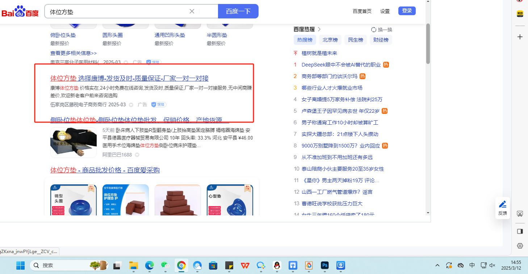
Task: Open the taskbar clock showing 14:55
Action: tap(511, 265)
